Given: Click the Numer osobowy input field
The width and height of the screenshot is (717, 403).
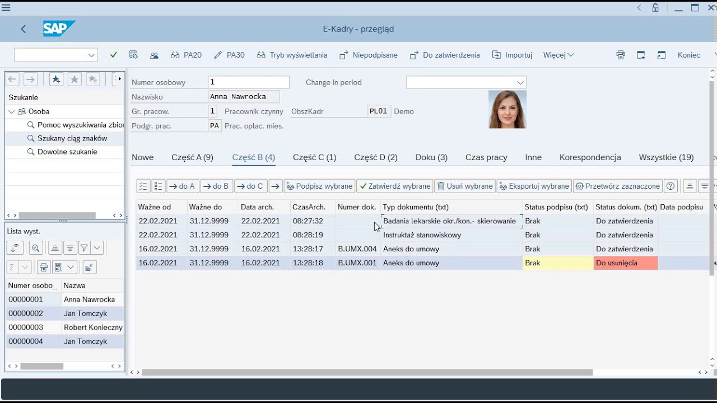Looking at the screenshot, I should 249,82.
